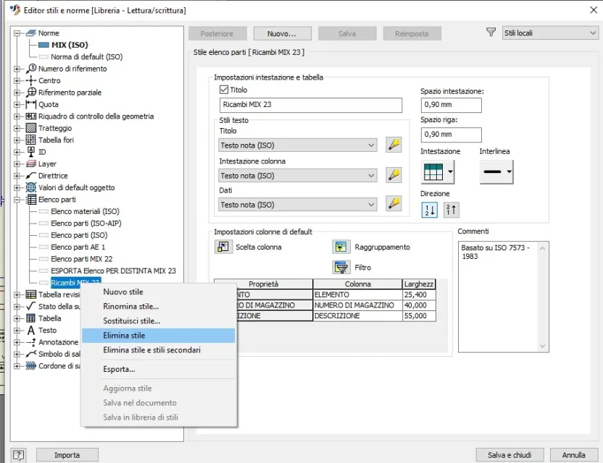This screenshot has width=603, height=463.
Task: Click the NUMERO DI MAGAZZINO column cell
Action: click(357, 305)
